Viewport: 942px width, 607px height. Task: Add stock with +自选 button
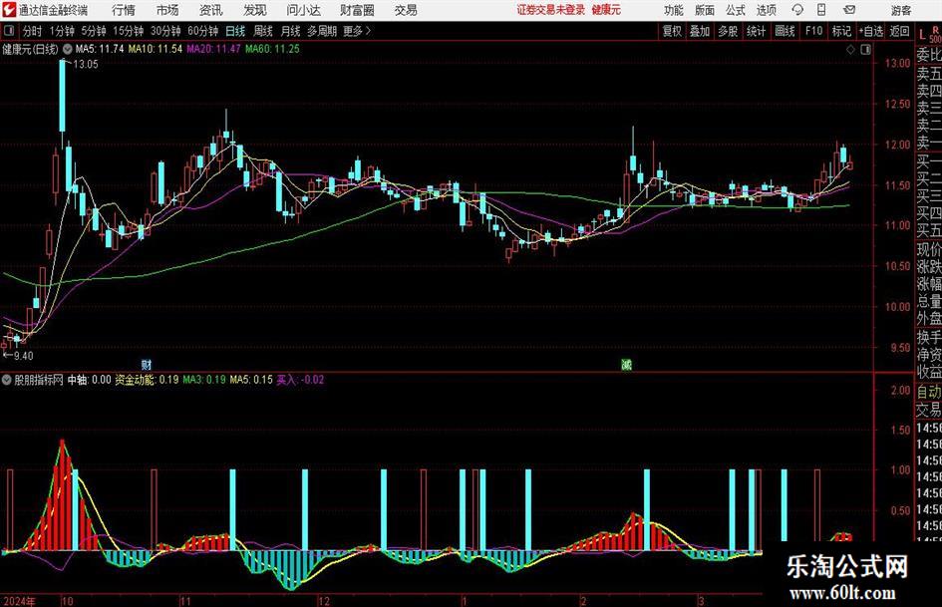[x=871, y=31]
